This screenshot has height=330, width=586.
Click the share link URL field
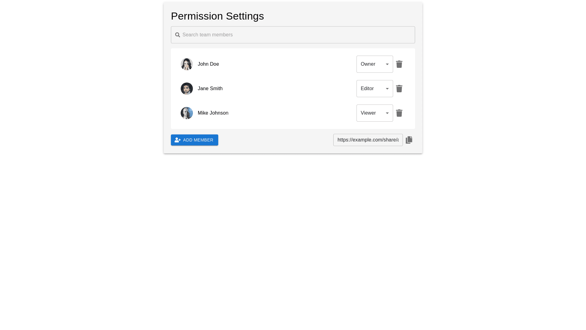(368, 140)
